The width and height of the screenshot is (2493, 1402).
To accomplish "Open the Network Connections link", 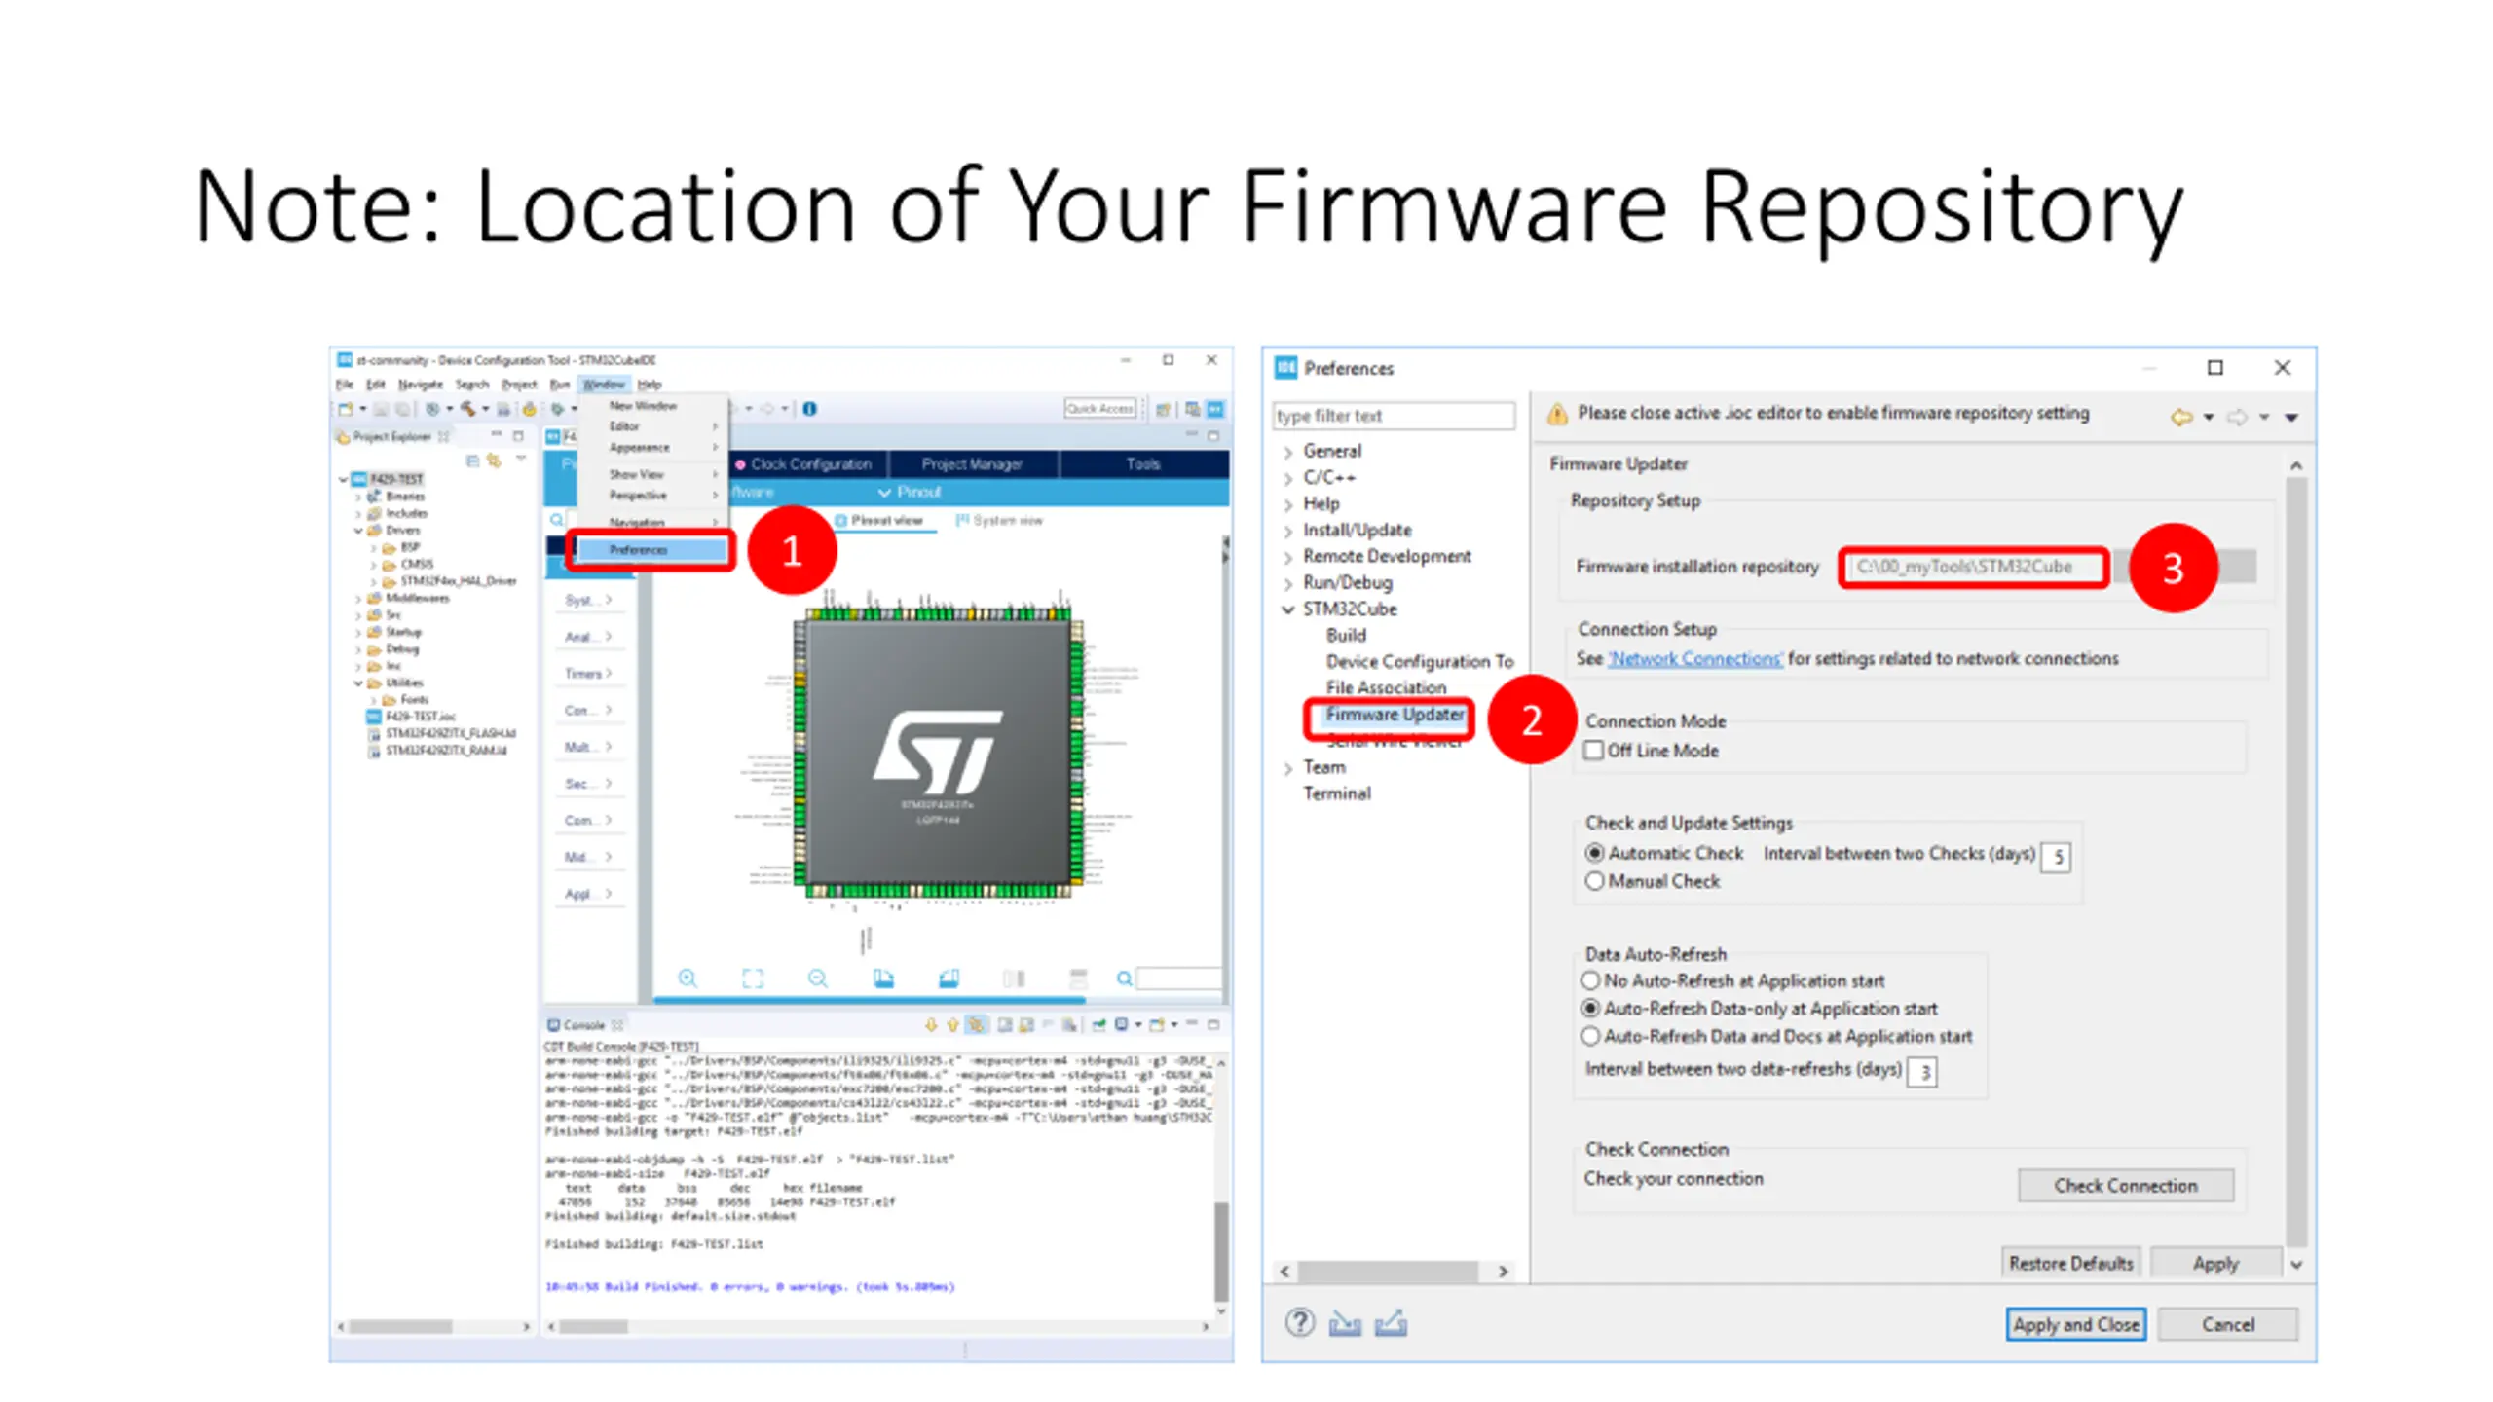I will coord(1695,659).
